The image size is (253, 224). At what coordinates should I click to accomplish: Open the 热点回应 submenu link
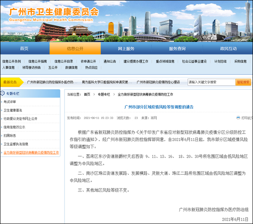coord(91,67)
